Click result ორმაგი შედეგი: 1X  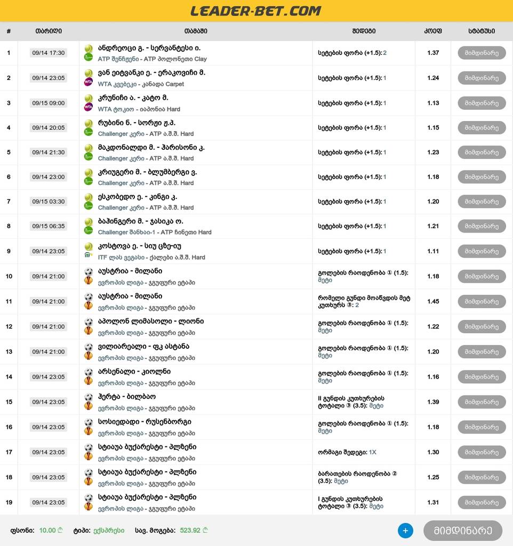point(347,452)
